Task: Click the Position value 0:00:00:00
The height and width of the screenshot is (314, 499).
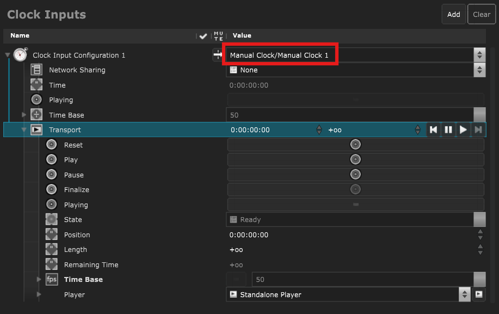Action: point(249,235)
